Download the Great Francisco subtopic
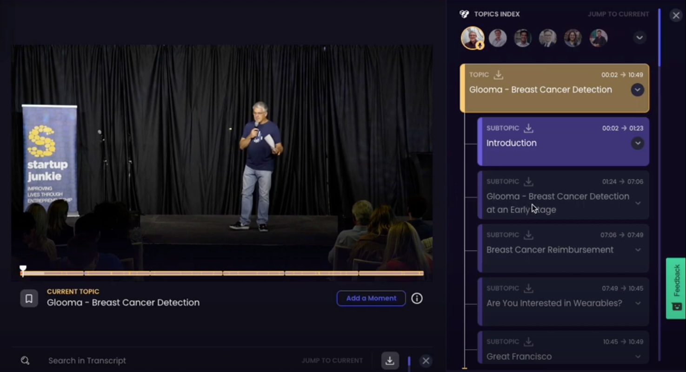 (x=528, y=341)
